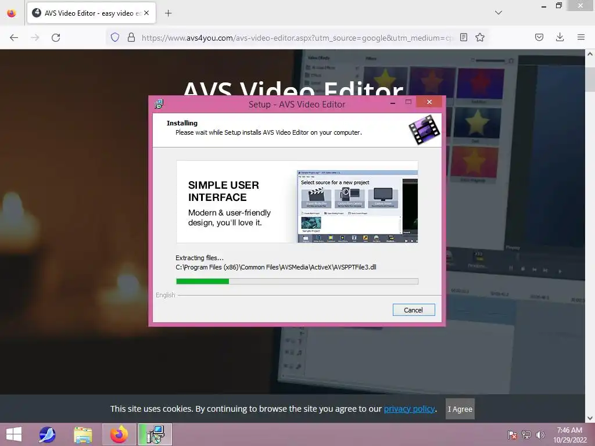This screenshot has width=595, height=446.
Task: Click the Simple User Interface promo image
Action: (x=297, y=202)
